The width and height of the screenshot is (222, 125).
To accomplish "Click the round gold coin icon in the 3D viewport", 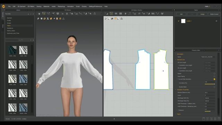I will point(60,18).
